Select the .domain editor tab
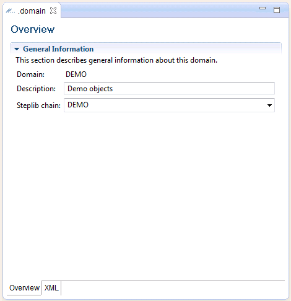 (32, 11)
